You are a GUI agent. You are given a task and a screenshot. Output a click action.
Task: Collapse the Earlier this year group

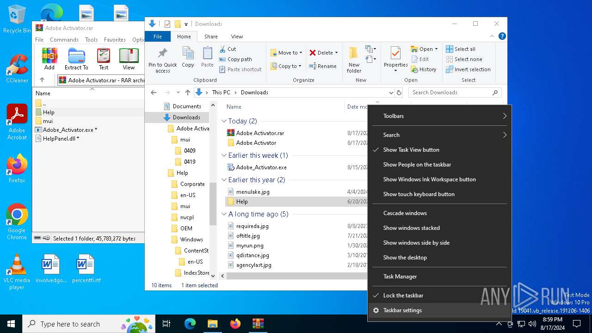point(224,180)
